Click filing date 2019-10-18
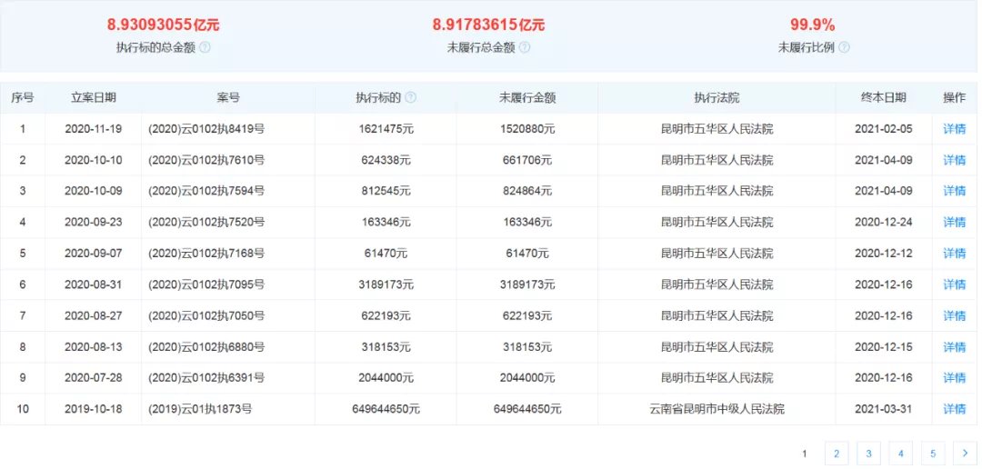The image size is (982, 469). coord(94,410)
